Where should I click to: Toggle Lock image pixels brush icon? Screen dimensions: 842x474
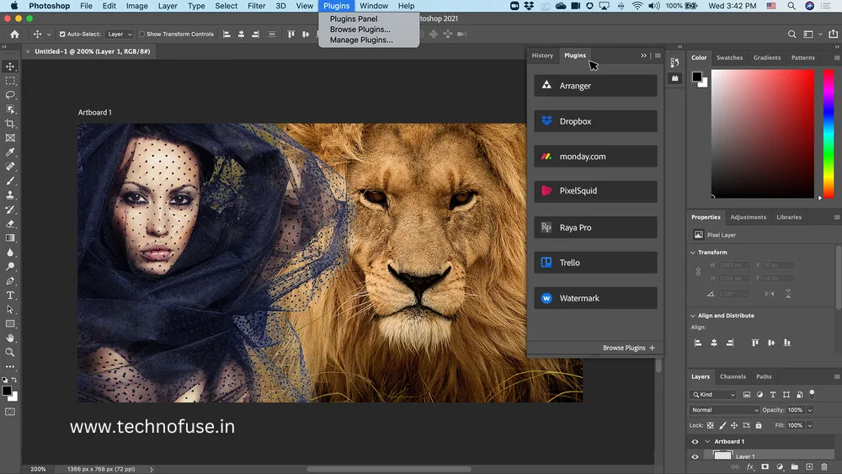click(x=722, y=425)
